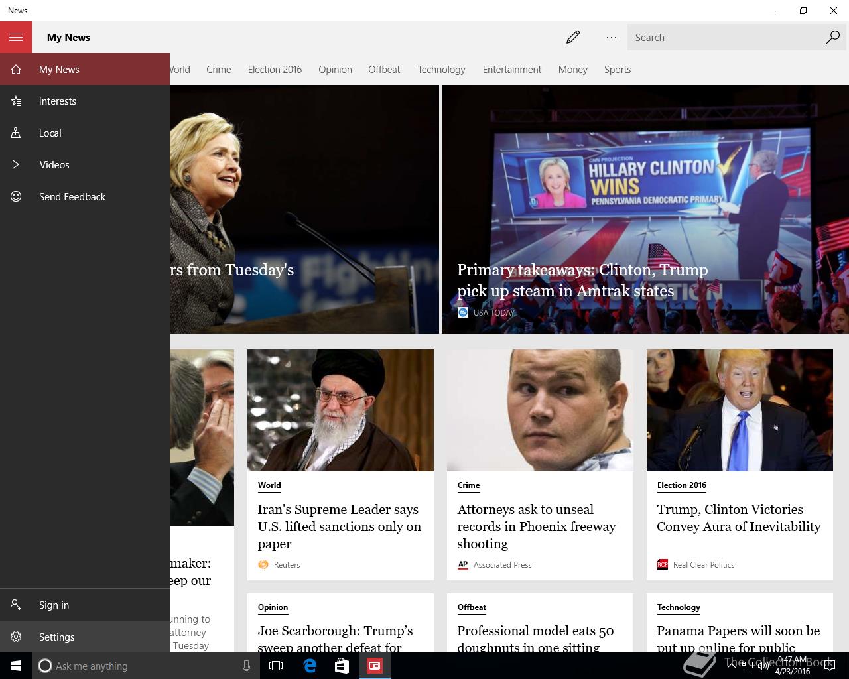Open the Primary takeaways Clinton Trump headline
The height and width of the screenshot is (679, 849).
tap(582, 280)
